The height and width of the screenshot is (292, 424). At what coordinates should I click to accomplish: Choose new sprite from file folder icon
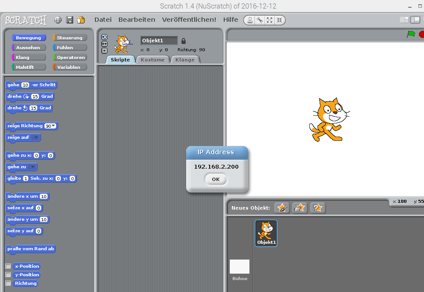coord(300,208)
